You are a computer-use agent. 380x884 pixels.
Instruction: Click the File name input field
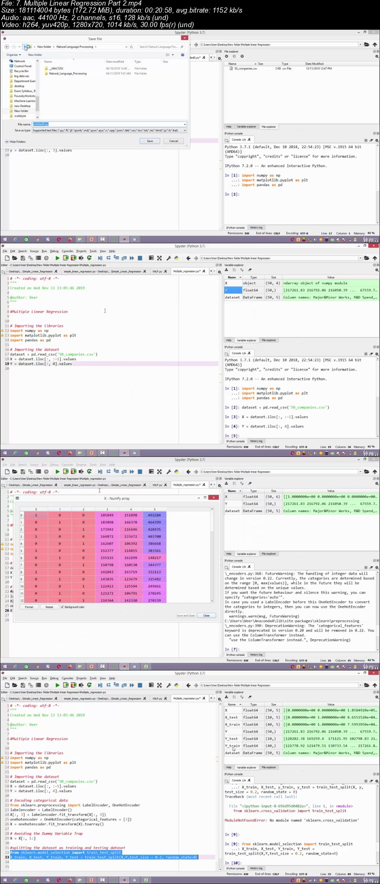pyautogui.click(x=109, y=124)
